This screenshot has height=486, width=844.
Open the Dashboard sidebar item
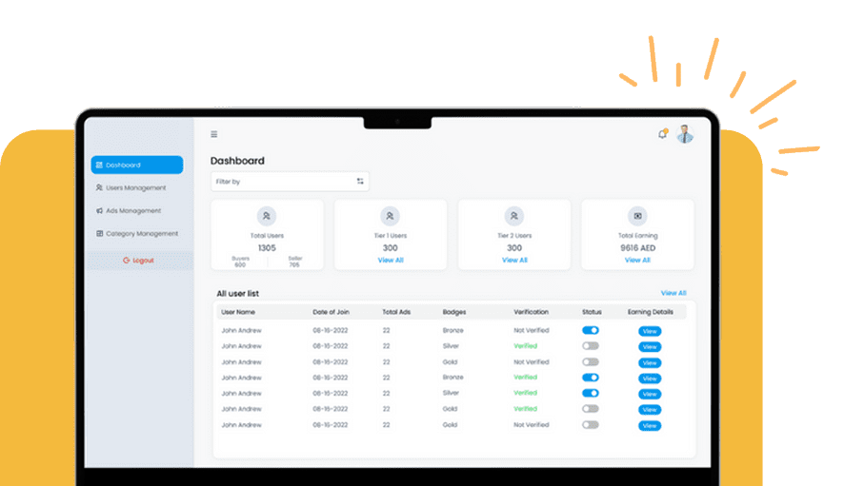coord(137,165)
